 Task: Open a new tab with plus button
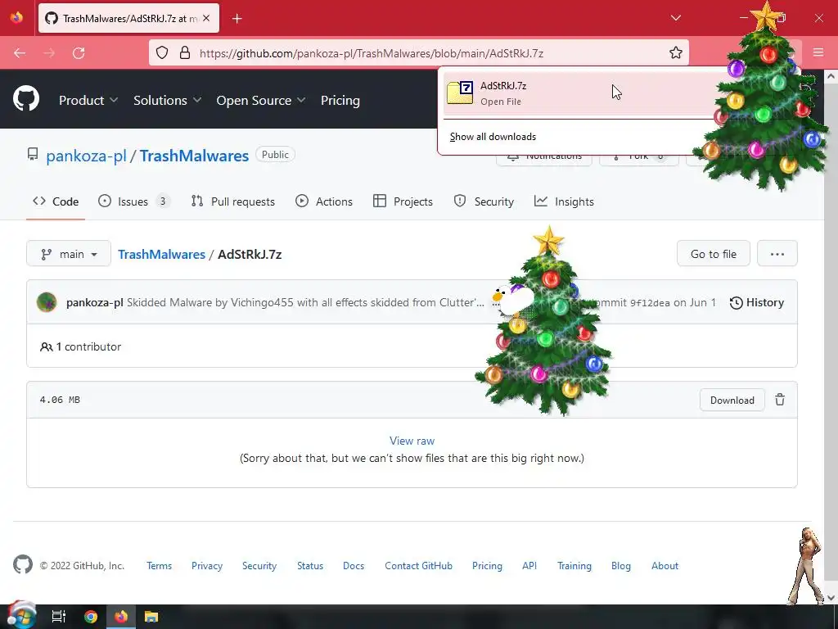tap(237, 19)
